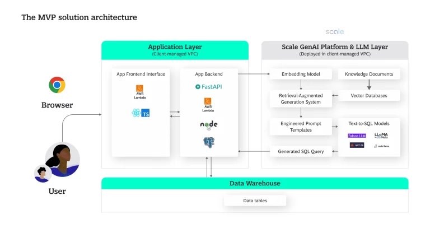
Task: Click the Generated SQL Query box
Action: pos(301,151)
